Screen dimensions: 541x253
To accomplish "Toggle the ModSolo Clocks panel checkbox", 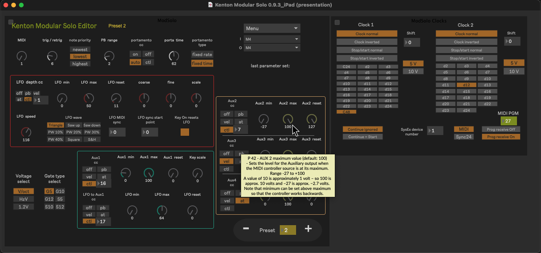I will [x=337, y=22].
